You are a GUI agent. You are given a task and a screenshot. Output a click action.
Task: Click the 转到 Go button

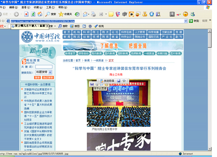tap(194, 21)
